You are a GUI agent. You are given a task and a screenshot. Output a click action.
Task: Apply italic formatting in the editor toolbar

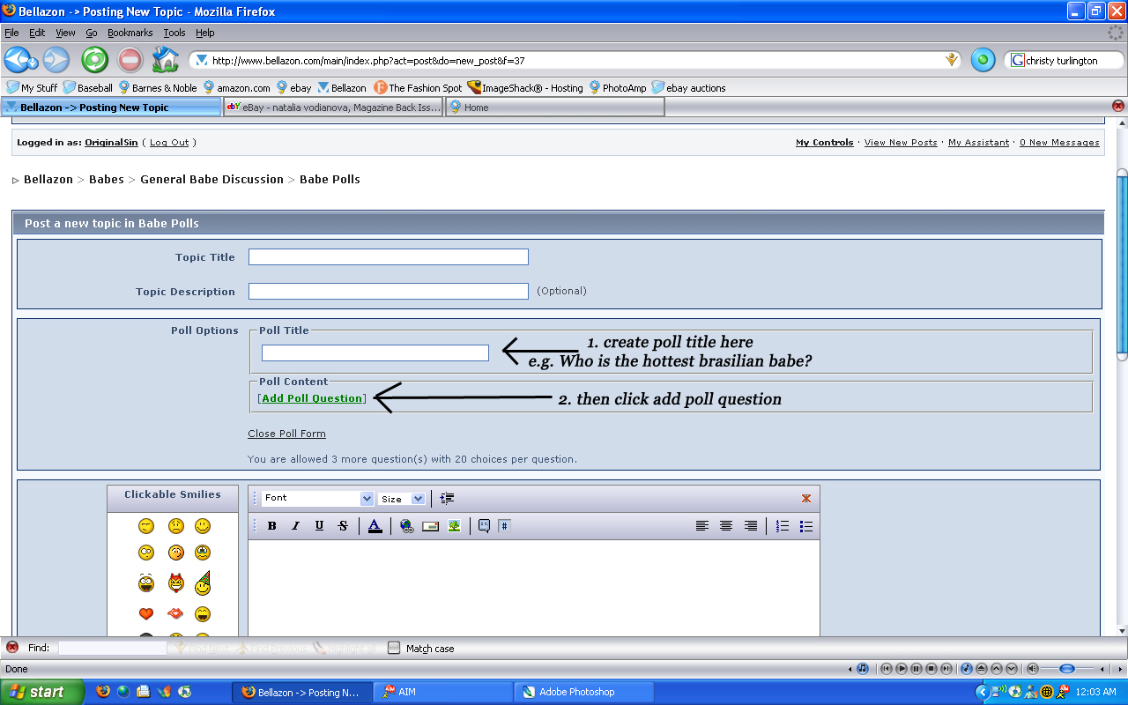[x=295, y=526]
